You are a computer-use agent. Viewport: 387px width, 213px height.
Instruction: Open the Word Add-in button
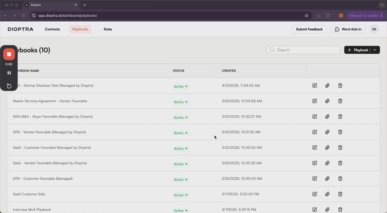tap(348, 29)
